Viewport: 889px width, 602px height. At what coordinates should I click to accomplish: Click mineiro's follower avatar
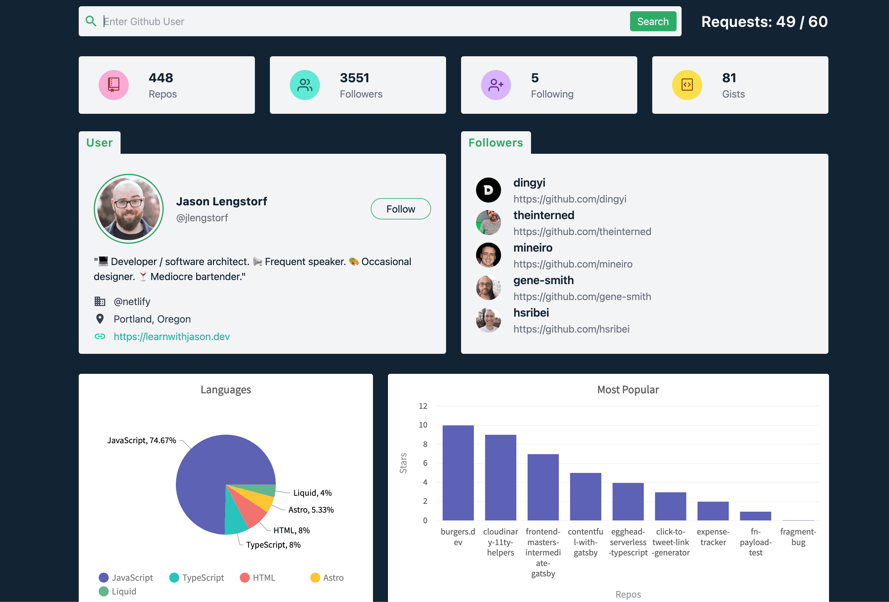point(489,255)
